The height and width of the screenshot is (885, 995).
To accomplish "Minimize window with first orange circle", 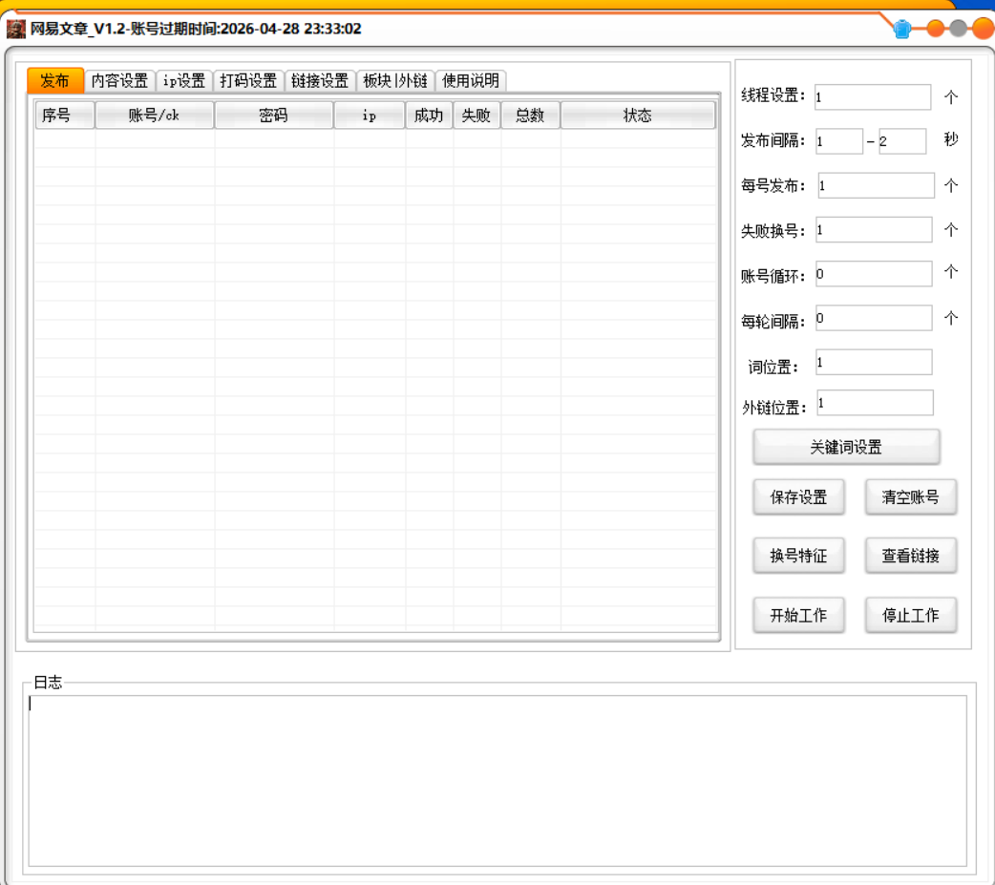I will point(936,29).
